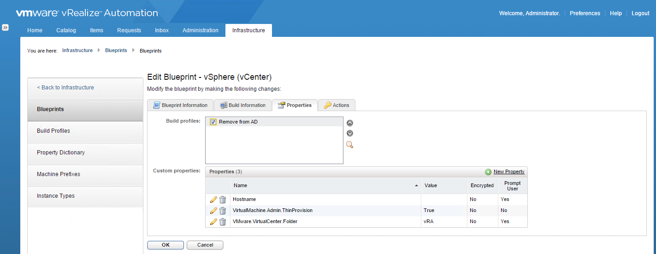
Task: Edit the Hostname property pencil icon
Action: click(213, 200)
